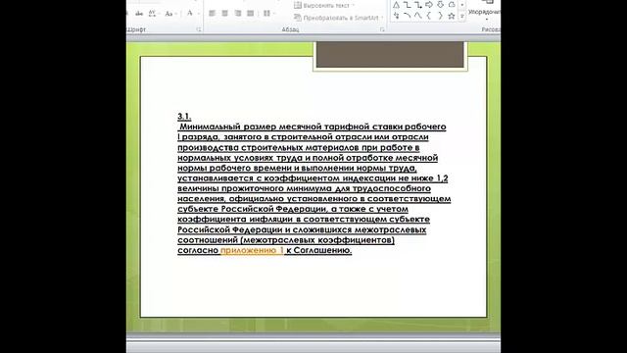Select the left brace shape
The image size is (627, 353).
[x=429, y=16]
